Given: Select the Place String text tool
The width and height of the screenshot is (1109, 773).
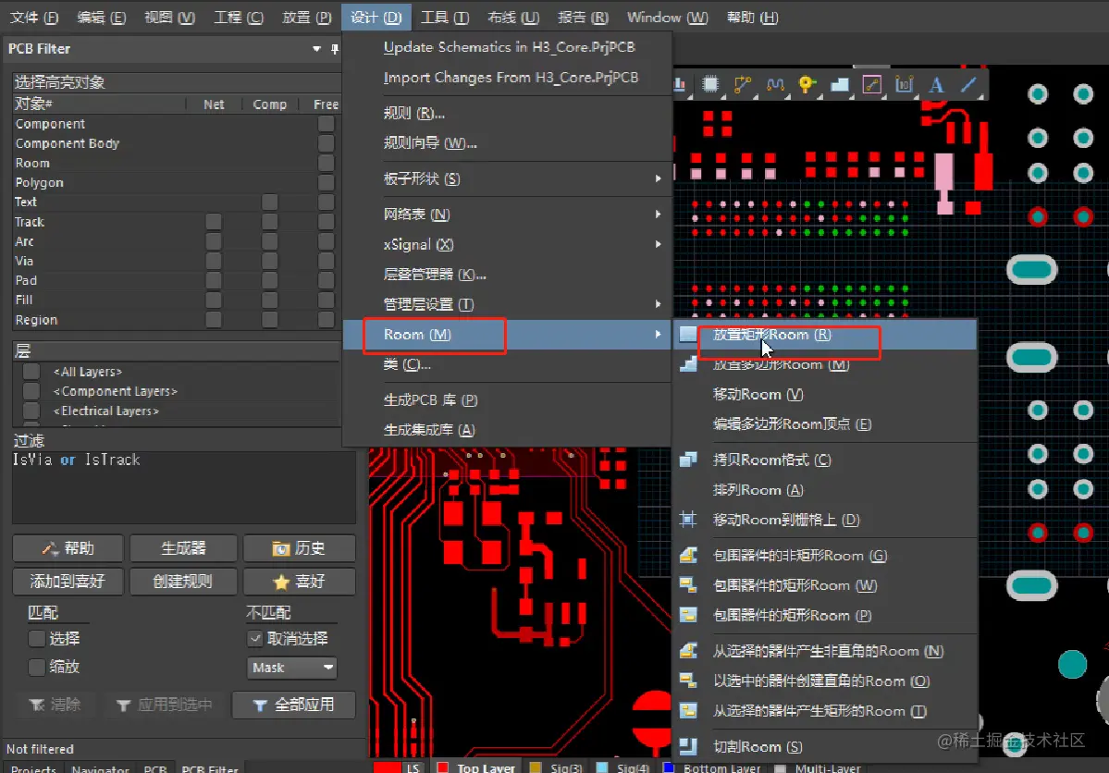Looking at the screenshot, I should tap(936, 84).
